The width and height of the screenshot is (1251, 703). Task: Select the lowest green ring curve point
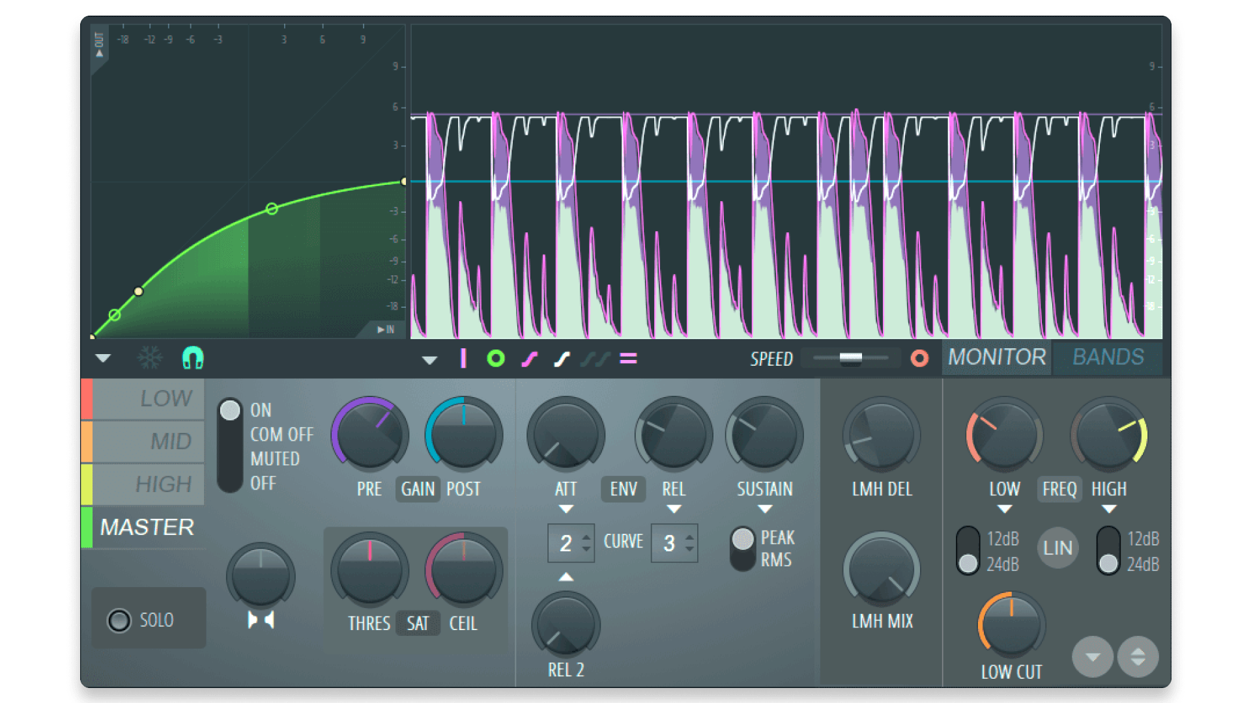pos(115,315)
